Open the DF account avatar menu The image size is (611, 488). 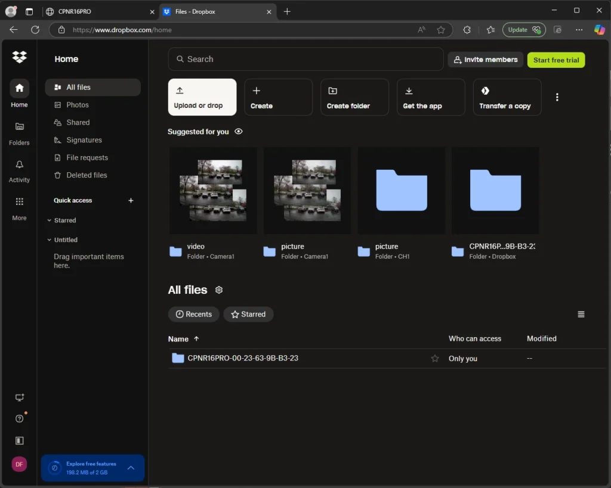pyautogui.click(x=19, y=464)
